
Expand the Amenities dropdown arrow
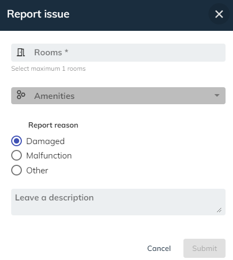click(x=217, y=95)
